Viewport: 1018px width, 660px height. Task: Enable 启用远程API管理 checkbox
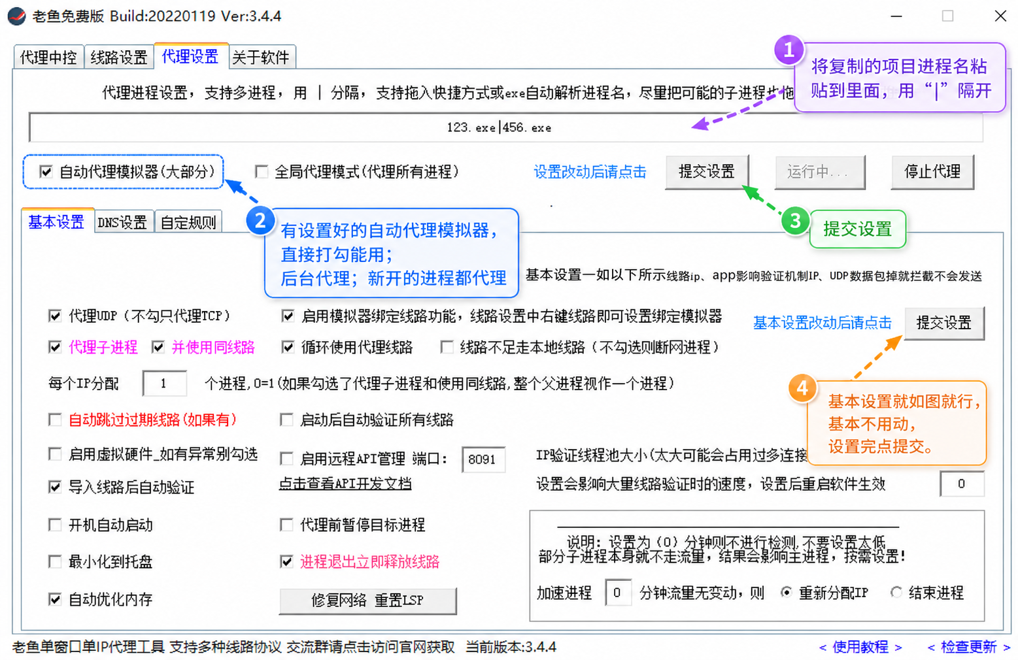[286, 459]
